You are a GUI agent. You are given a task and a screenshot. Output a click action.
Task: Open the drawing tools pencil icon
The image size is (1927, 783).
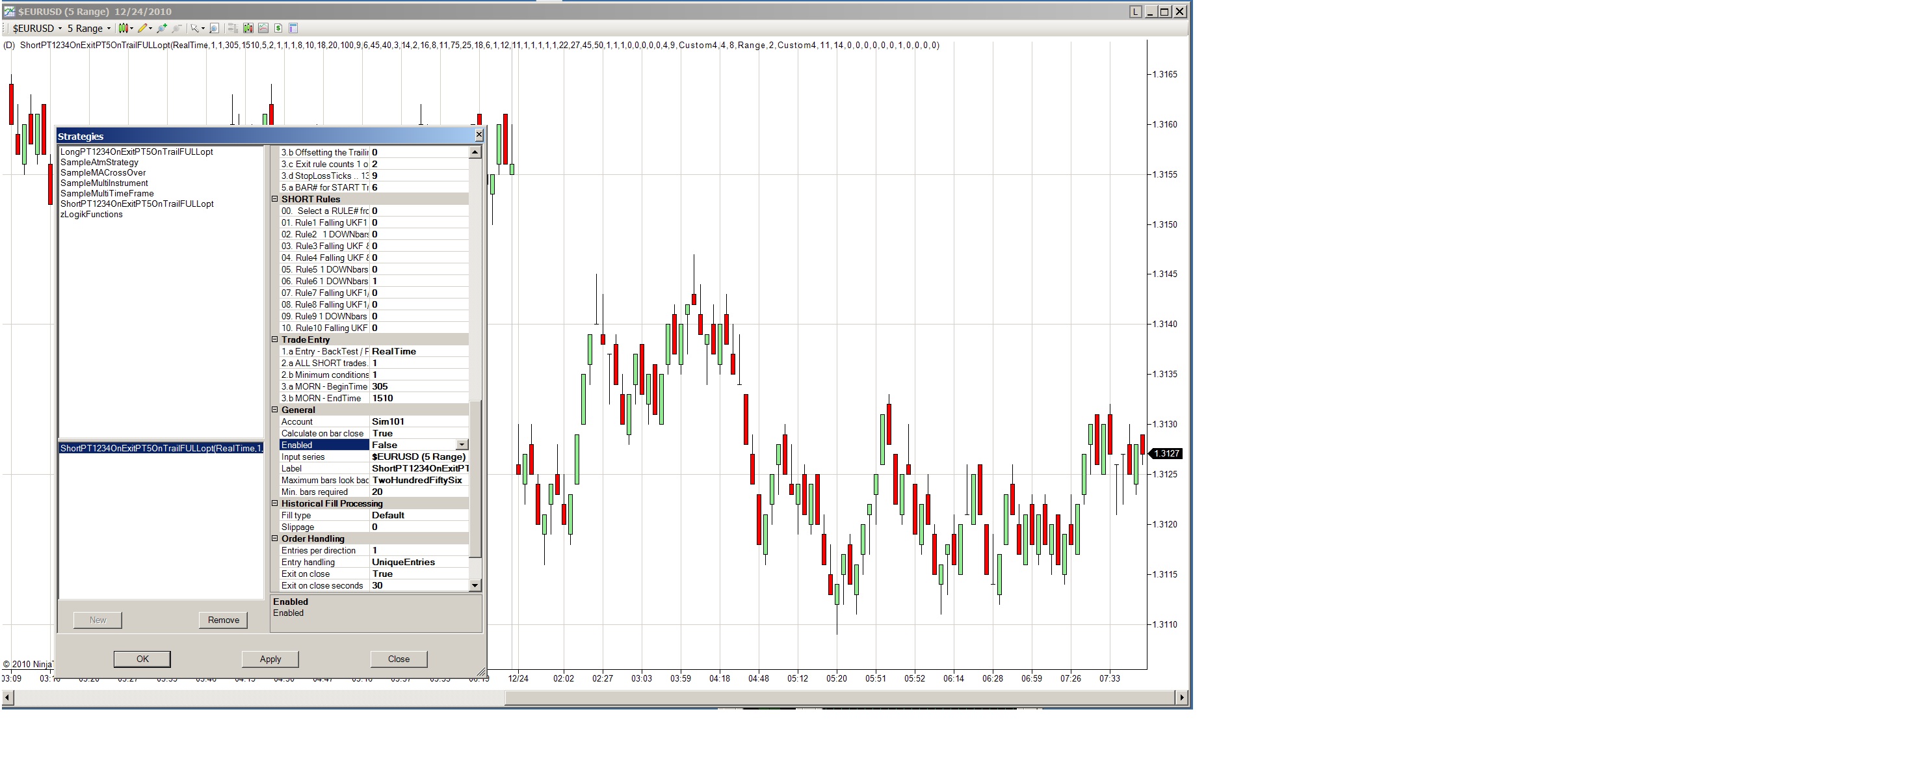pyautogui.click(x=142, y=29)
